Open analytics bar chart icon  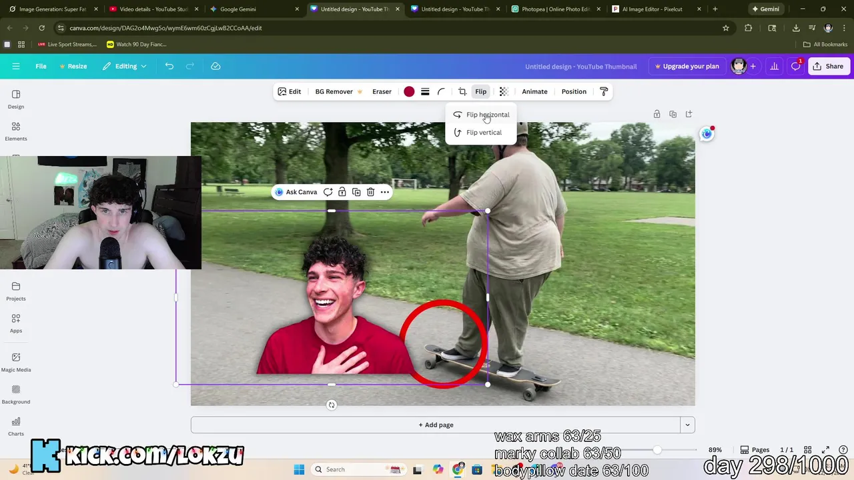coord(774,66)
